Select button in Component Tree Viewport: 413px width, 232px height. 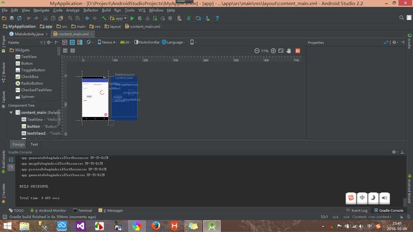pyautogui.click(x=39, y=126)
